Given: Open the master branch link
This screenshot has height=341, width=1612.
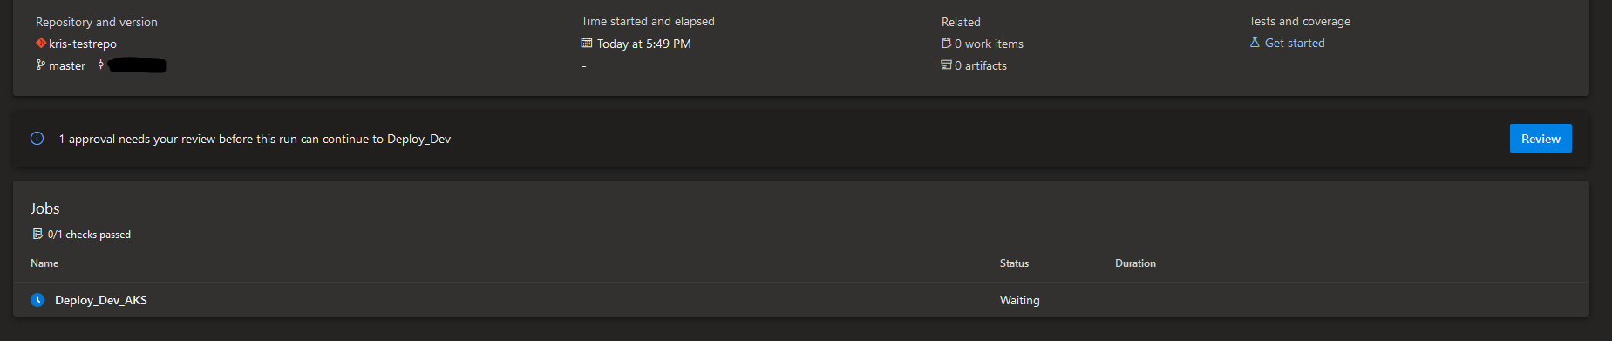Looking at the screenshot, I should 67,65.
